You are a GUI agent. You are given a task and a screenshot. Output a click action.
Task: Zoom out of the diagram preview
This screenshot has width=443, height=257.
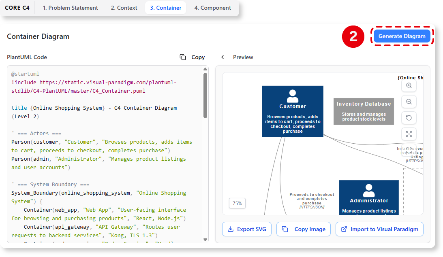pos(409,102)
